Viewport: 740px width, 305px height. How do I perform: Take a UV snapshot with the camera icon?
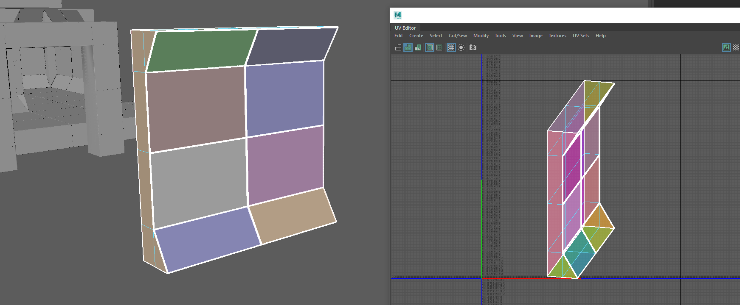pos(473,47)
